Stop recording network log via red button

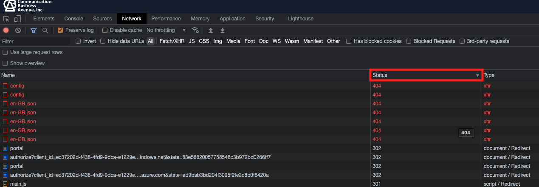coord(6,30)
